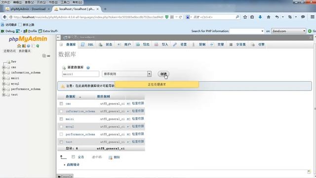Expand the maizi node in the sidebar tree
316x178 pixels.
coord(3,78)
